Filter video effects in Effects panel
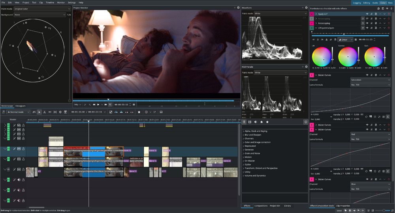Viewport: 395px width, 213px height. click(x=250, y=122)
